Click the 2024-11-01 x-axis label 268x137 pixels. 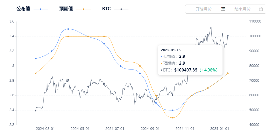185,129
